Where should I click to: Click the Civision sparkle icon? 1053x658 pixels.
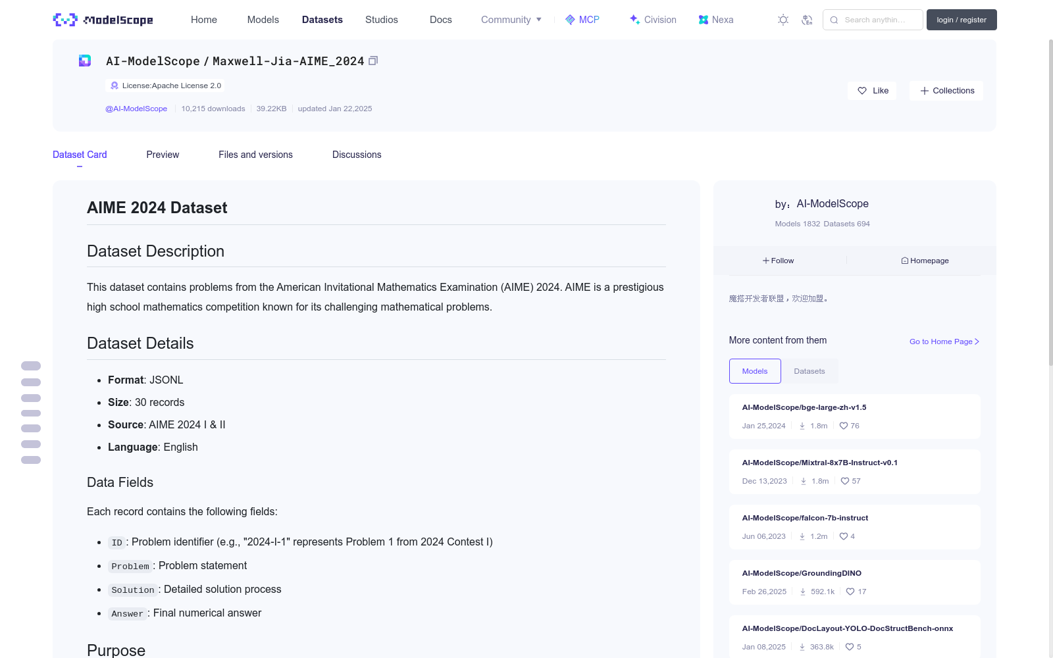click(x=634, y=20)
